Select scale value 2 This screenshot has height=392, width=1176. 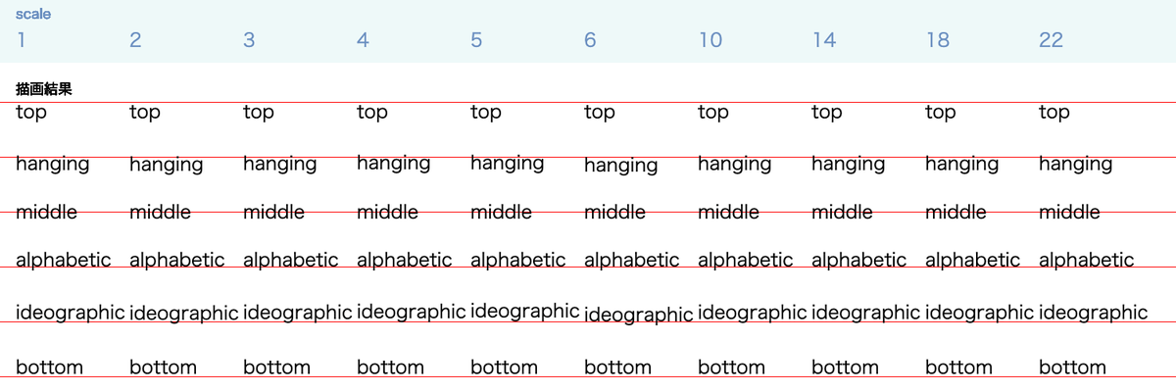(135, 40)
